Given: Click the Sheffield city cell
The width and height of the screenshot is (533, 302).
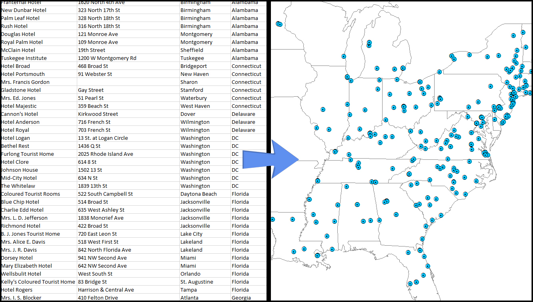Looking at the screenshot, I should (192, 50).
